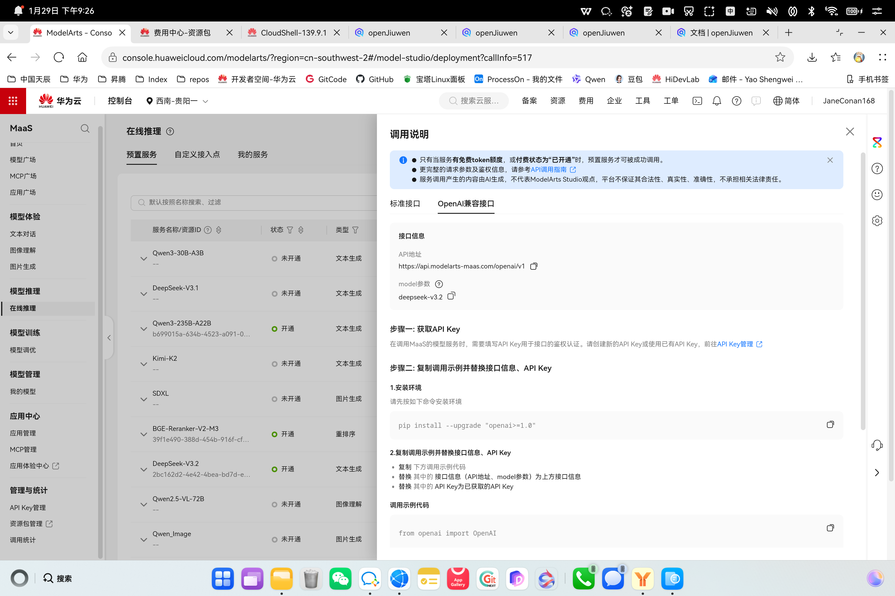Sort by service name column
Screen dimensions: 895x596
coord(219,230)
